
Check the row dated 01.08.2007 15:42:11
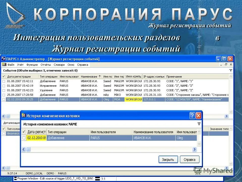click(3, 81)
